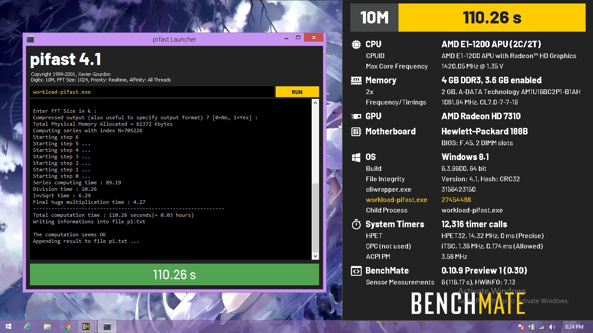Click the yellow 110.26 s score banner
Image resolution: width=593 pixels, height=333 pixels.
tap(492, 17)
